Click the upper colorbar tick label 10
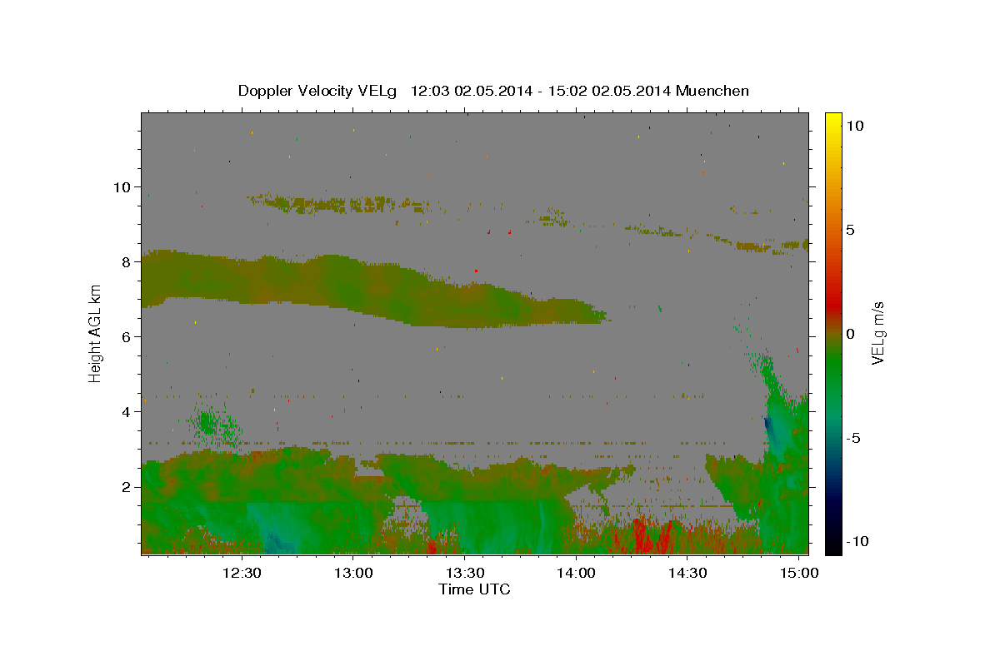 pyautogui.click(x=853, y=126)
